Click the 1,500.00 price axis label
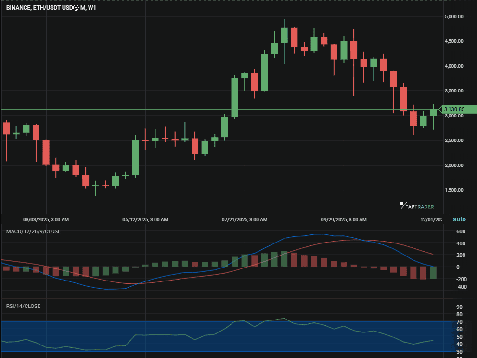 coord(453,190)
